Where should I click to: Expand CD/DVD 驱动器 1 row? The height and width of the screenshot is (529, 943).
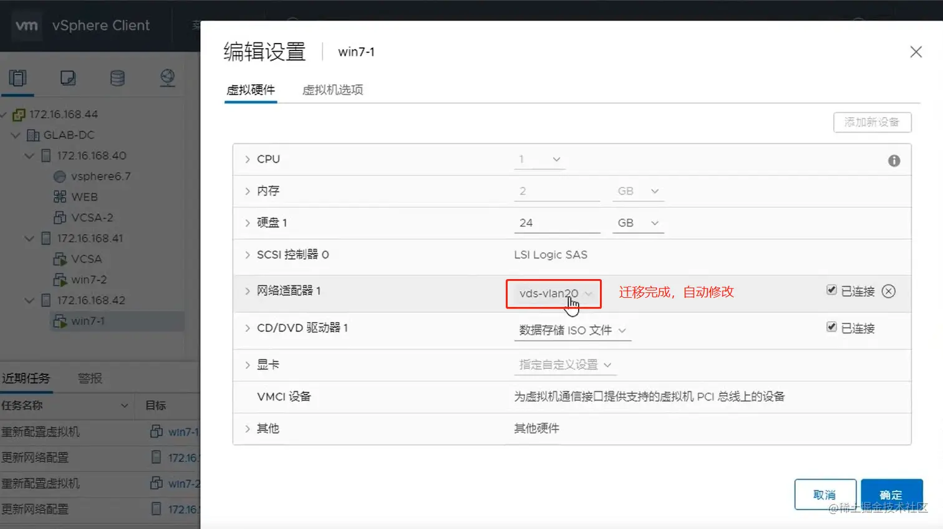tap(248, 328)
